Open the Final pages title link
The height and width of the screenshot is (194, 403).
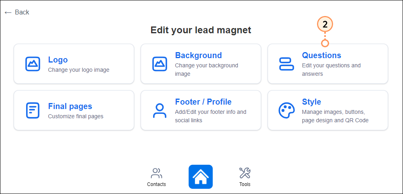point(70,106)
